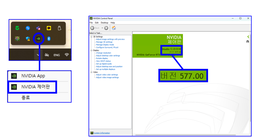Click the Wi-Fi icon in the taskbar
This screenshot has height=138, width=254.
tap(67, 55)
